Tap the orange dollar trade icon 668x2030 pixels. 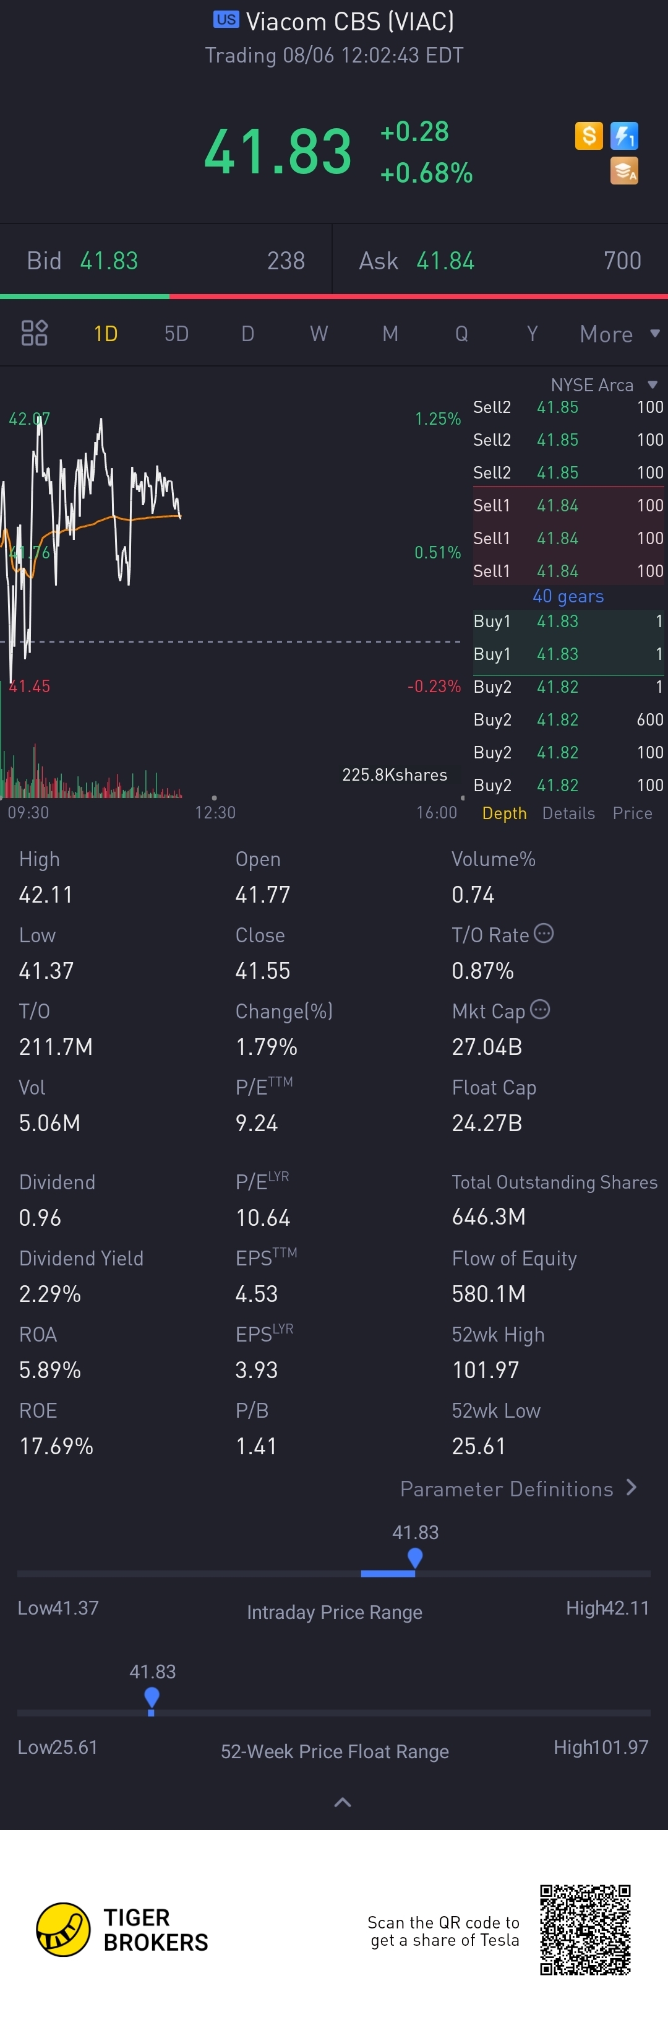588,136
